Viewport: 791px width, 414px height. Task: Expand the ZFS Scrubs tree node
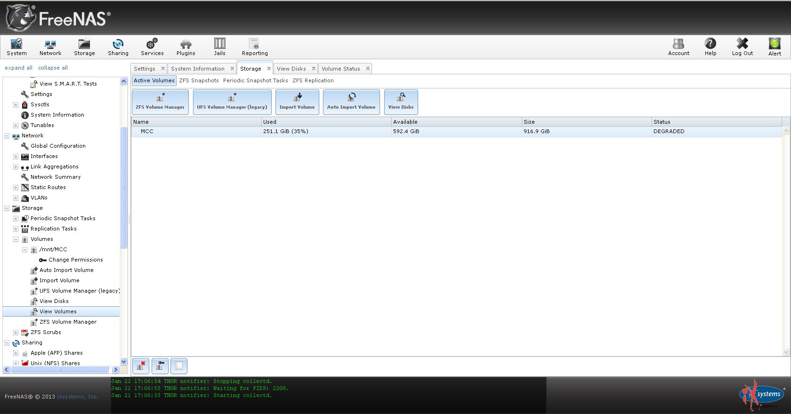[x=16, y=332]
